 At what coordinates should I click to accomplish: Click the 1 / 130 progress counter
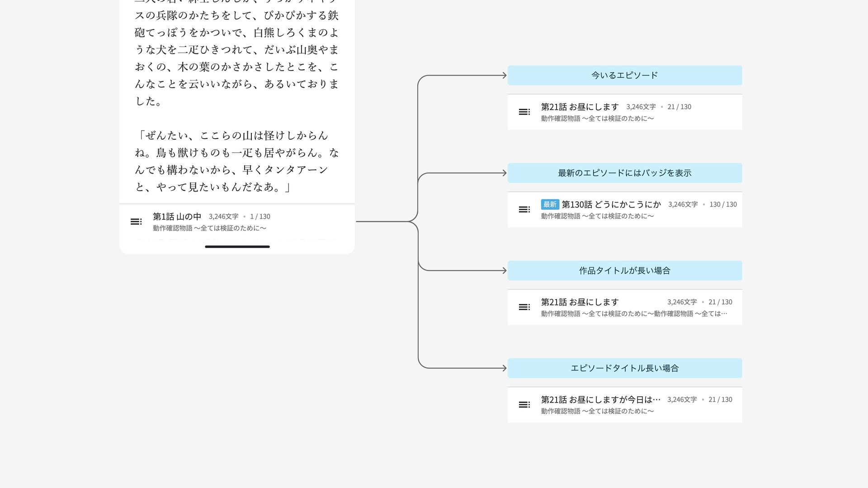coord(260,217)
